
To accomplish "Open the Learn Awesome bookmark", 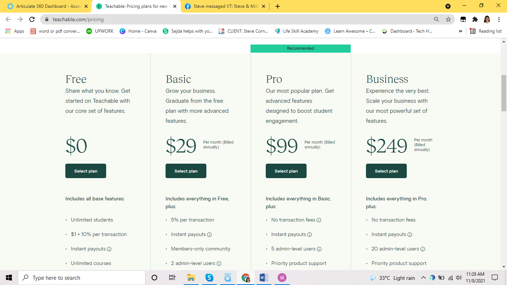I will [x=350, y=31].
